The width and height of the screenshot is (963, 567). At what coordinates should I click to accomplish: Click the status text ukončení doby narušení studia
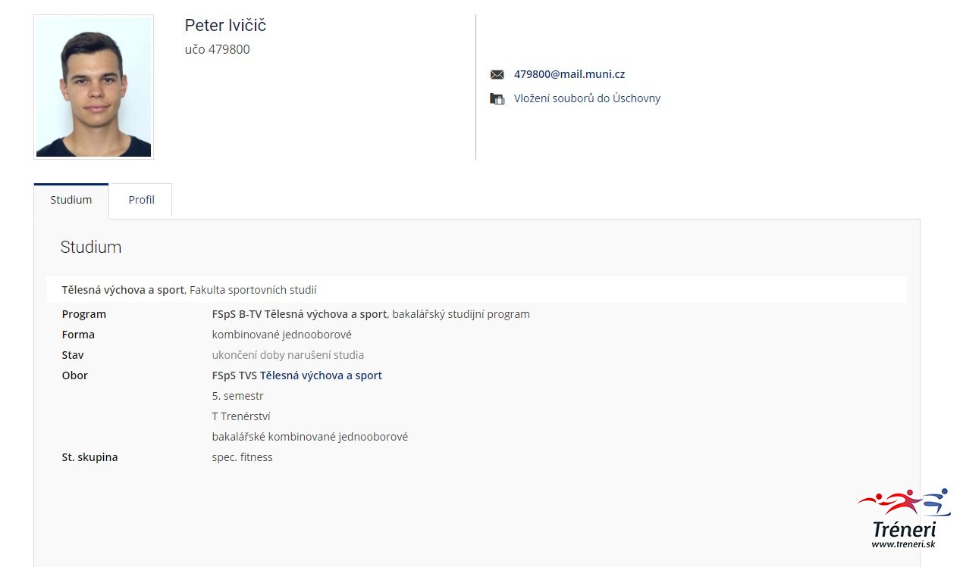[x=287, y=355]
